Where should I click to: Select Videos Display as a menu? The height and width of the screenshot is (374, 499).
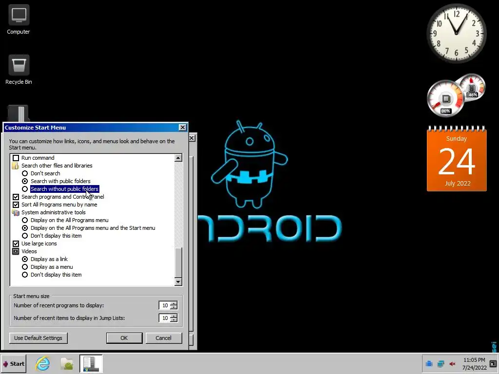coord(25,267)
